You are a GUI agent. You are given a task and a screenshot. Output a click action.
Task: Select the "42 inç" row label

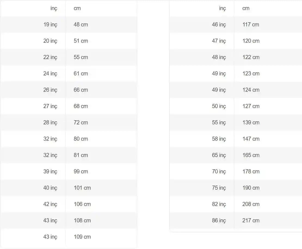(x=50, y=204)
